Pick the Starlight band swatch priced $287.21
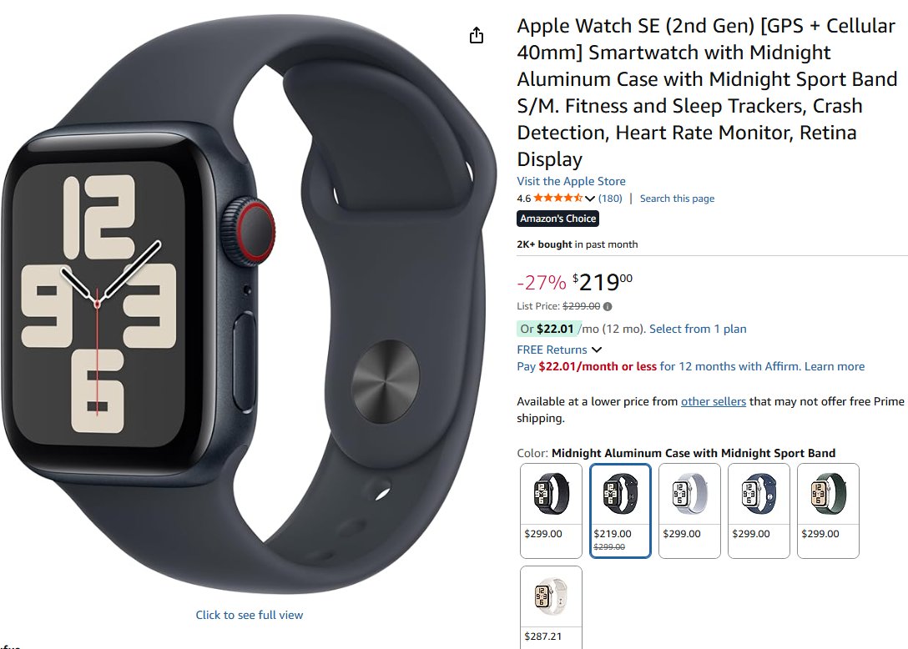 coord(551,607)
